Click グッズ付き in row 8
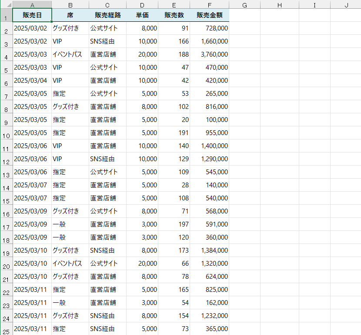 tap(70, 107)
